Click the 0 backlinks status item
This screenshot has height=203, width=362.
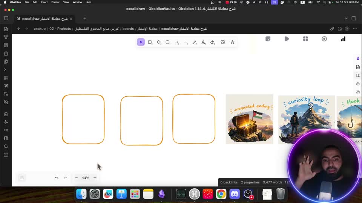pos(229,182)
